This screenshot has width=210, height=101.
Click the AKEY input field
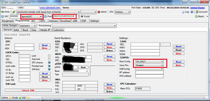(145, 47)
